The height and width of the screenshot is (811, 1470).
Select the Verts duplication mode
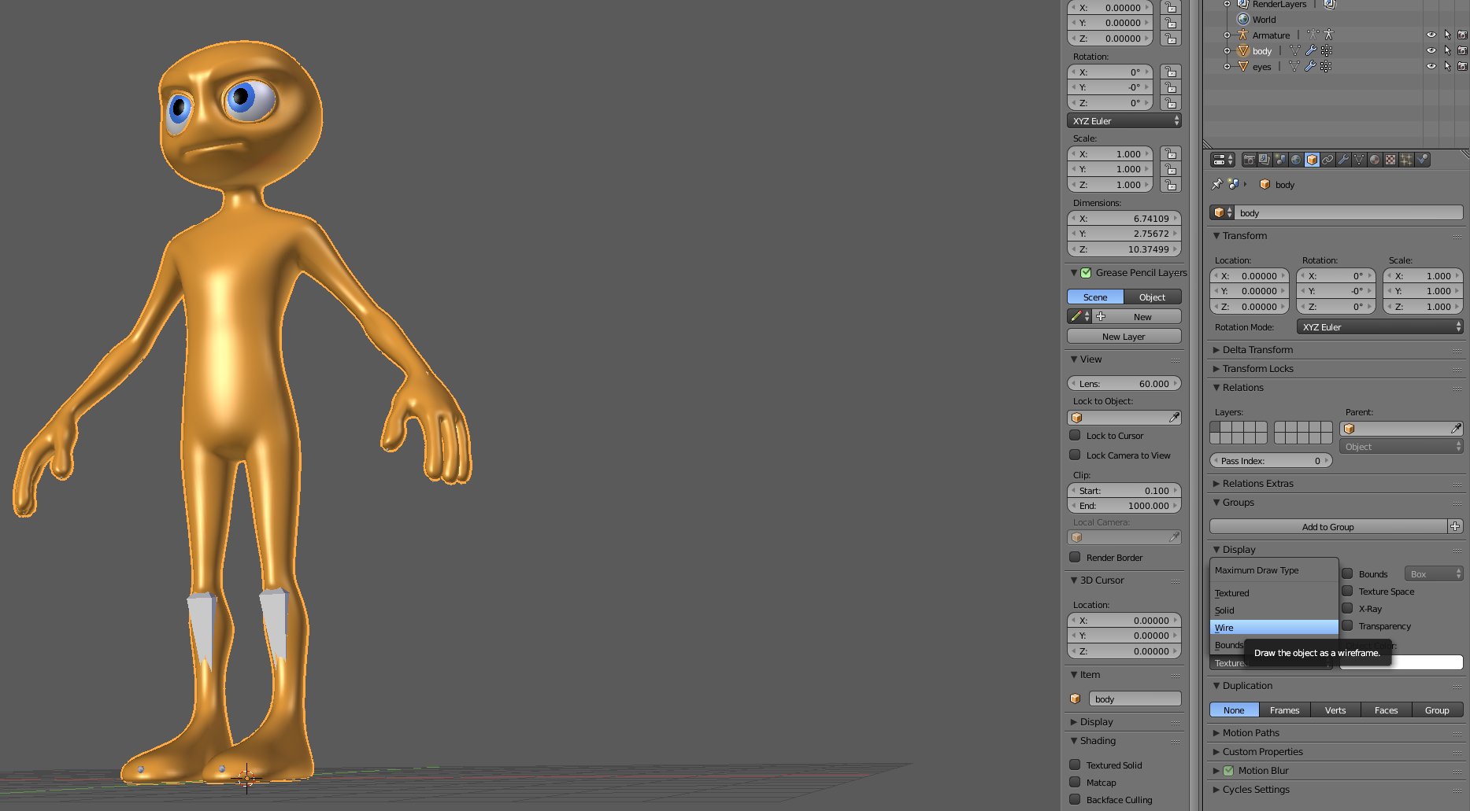point(1335,710)
